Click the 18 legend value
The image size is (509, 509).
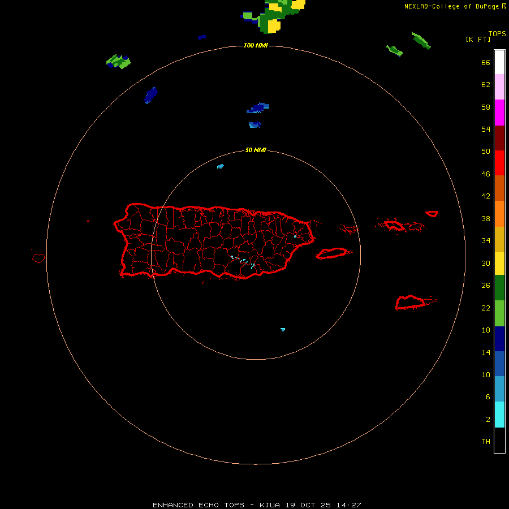tap(486, 330)
